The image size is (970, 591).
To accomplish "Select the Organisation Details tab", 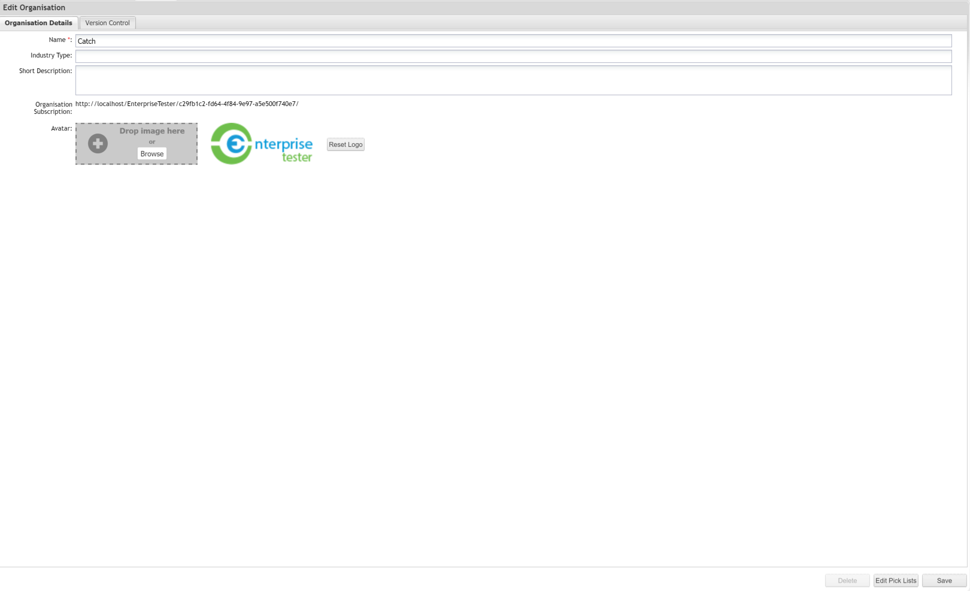I will 38,23.
